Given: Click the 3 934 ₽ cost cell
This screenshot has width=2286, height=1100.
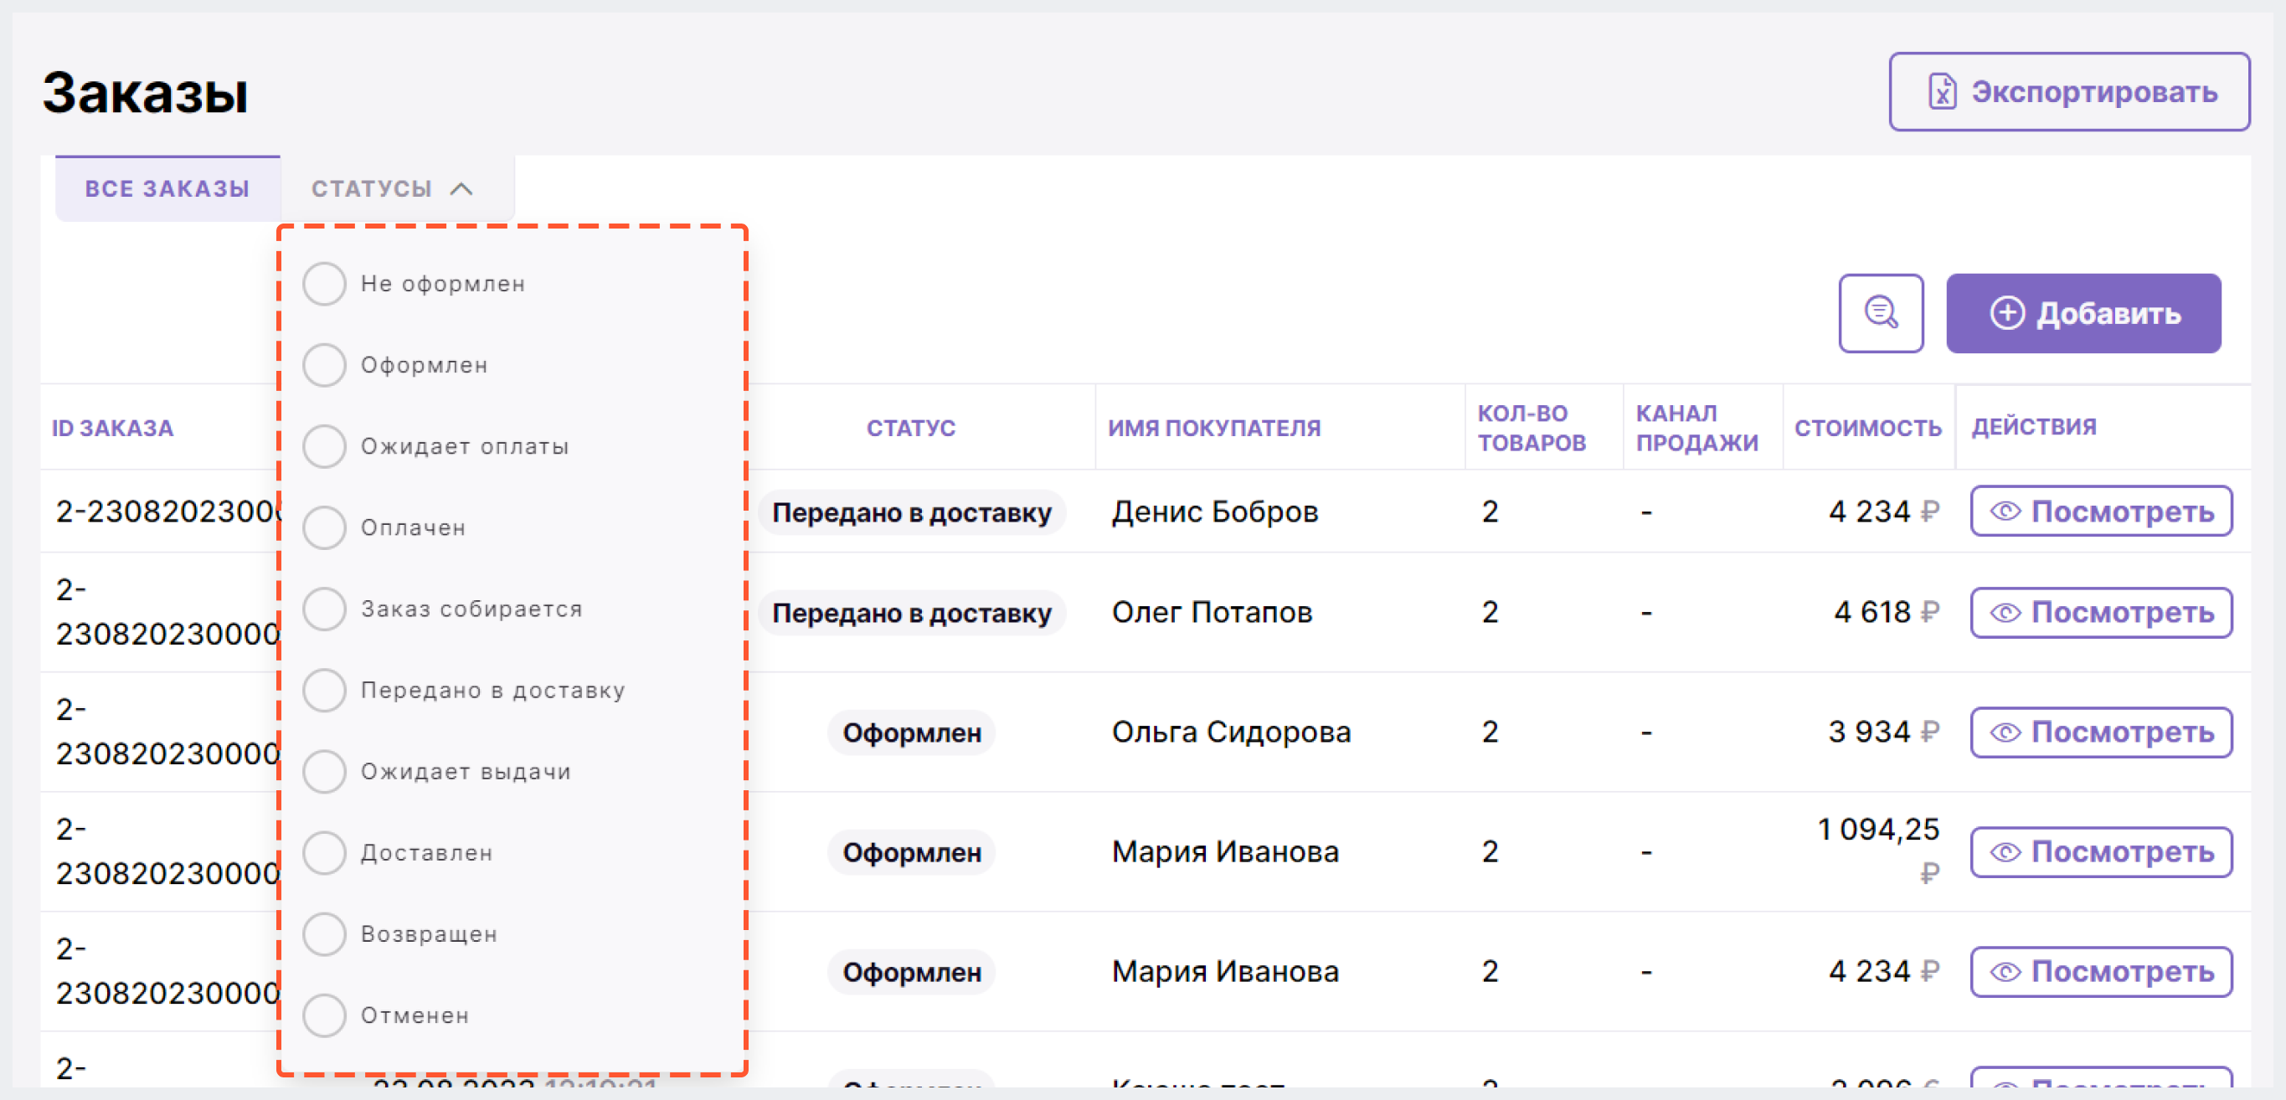Looking at the screenshot, I should coord(1883,732).
